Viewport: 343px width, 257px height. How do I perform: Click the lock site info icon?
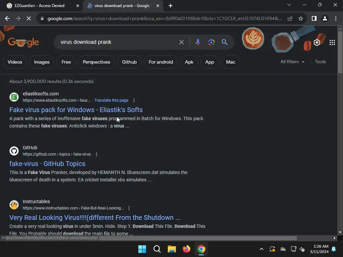click(x=42, y=19)
